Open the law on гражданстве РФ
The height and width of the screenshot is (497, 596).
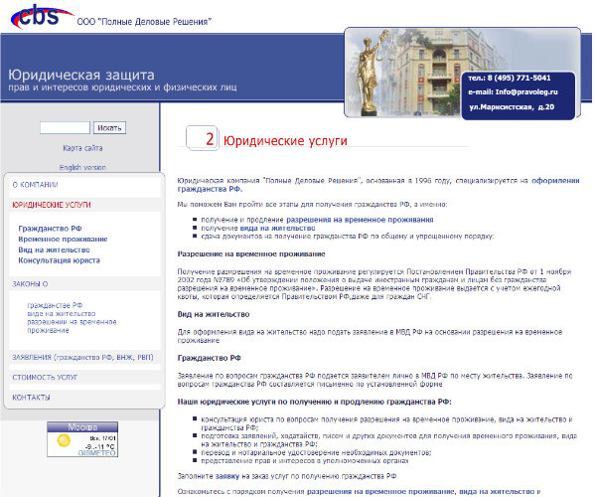(55, 305)
